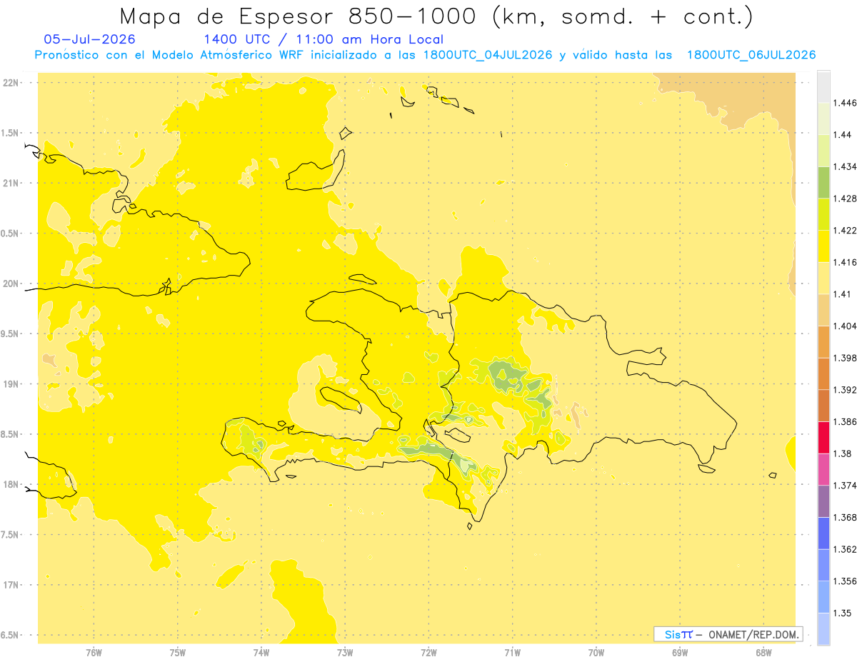Select the blue 1.362–1.368 color bar segment
This screenshot has width=857, height=662.
coord(823,533)
